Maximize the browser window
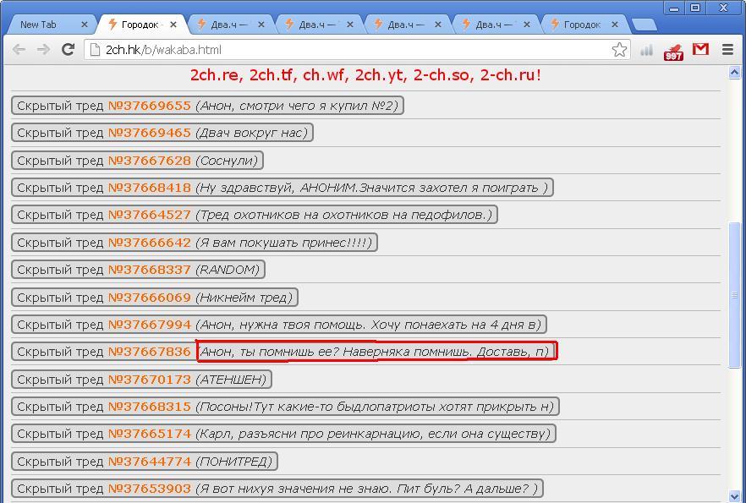 (695, 8)
